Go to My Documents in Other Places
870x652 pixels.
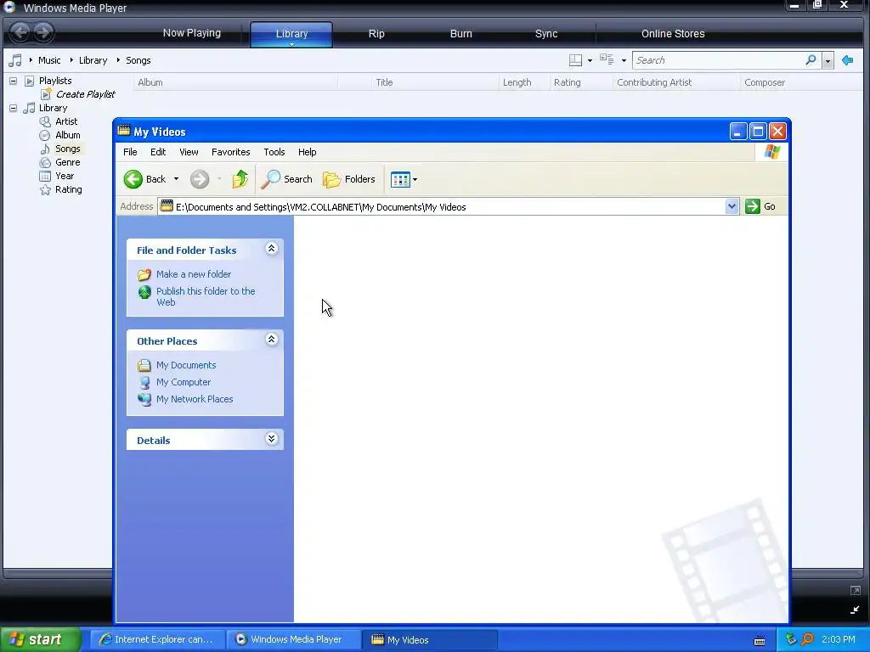(186, 365)
